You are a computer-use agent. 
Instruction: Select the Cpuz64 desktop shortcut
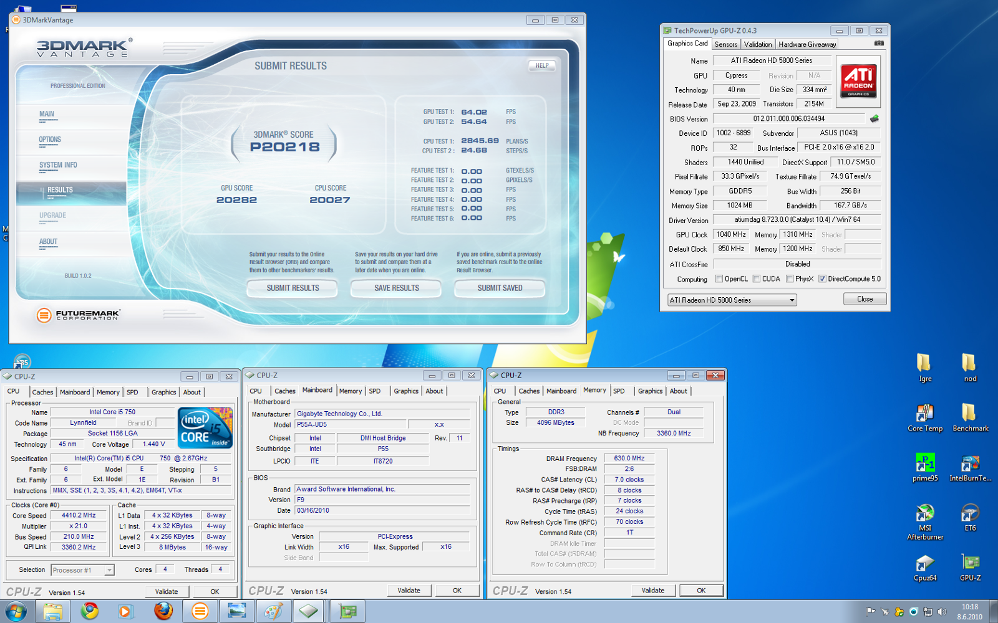pyautogui.click(x=924, y=567)
